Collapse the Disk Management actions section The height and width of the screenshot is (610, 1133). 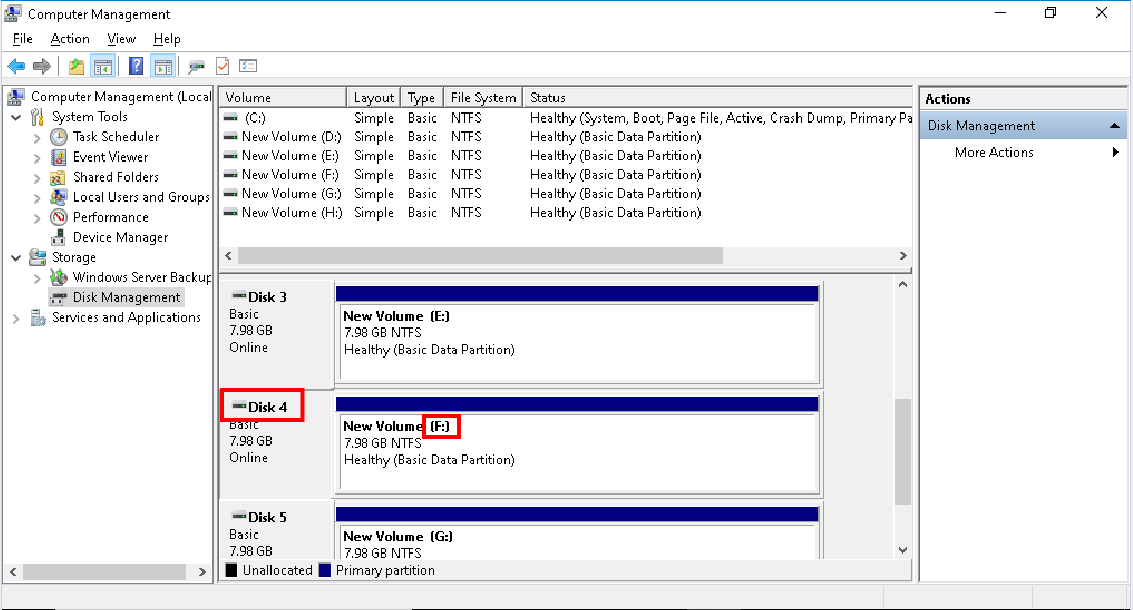point(1114,126)
